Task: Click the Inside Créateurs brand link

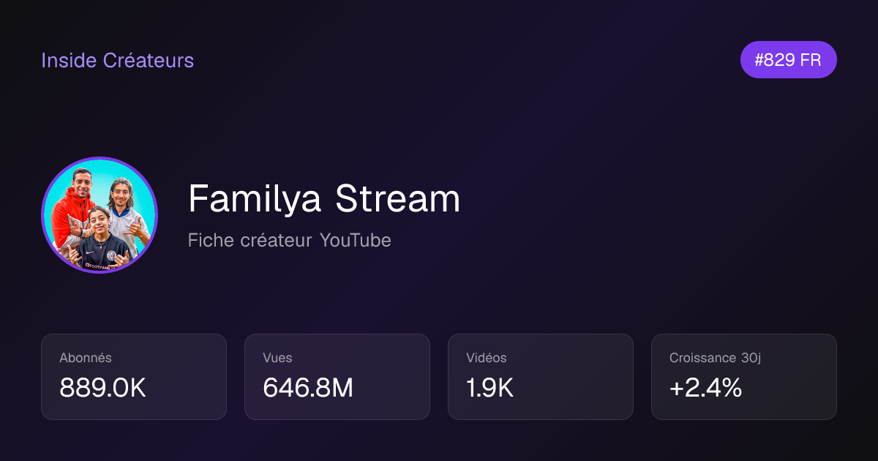Action: (117, 60)
